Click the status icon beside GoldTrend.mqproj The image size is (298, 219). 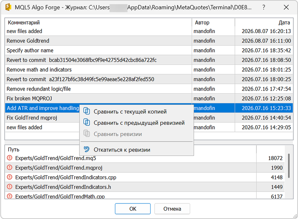(x=10, y=167)
